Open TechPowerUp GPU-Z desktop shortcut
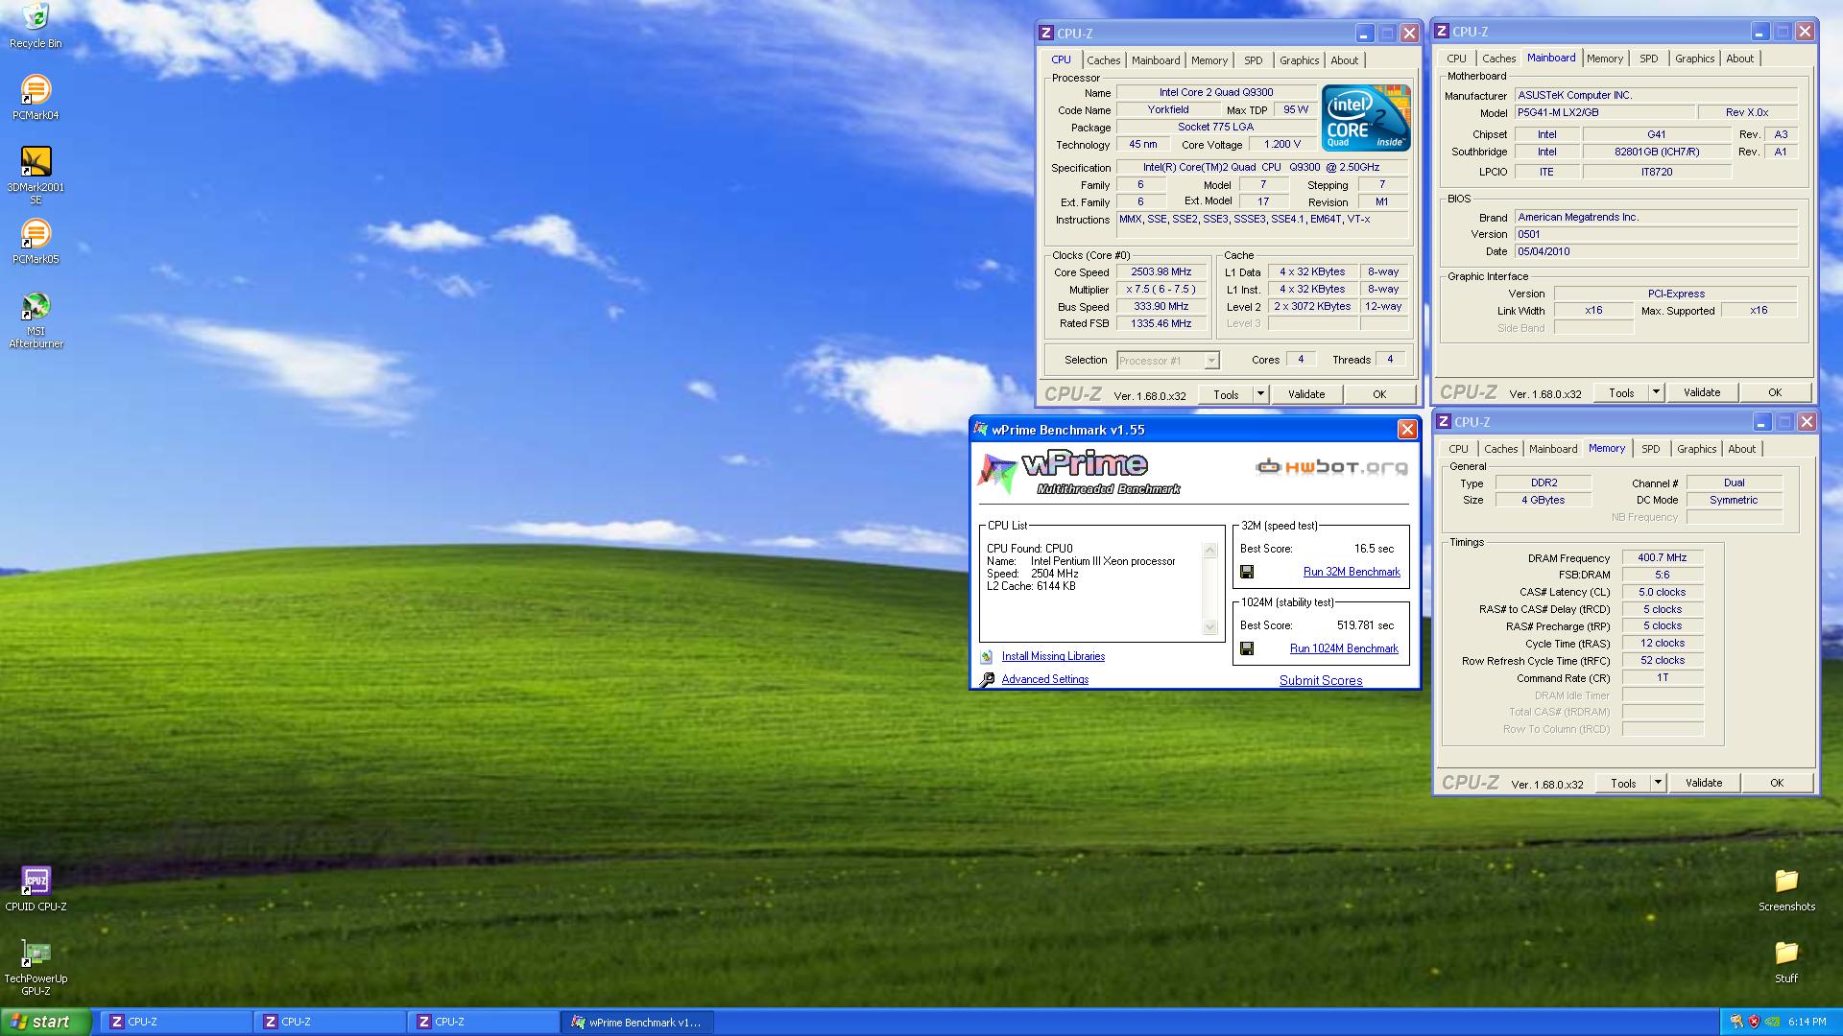The width and height of the screenshot is (1843, 1036). (x=36, y=966)
